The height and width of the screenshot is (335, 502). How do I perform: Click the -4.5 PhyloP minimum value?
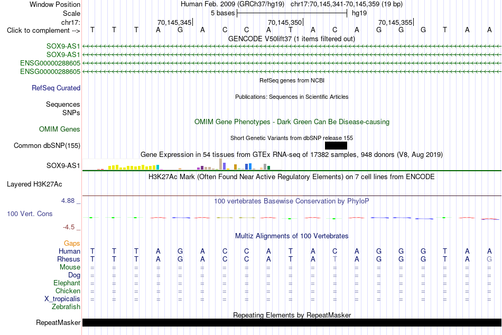(69, 227)
